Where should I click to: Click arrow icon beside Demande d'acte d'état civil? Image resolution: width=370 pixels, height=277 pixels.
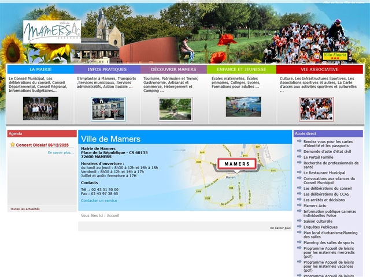click(299, 151)
